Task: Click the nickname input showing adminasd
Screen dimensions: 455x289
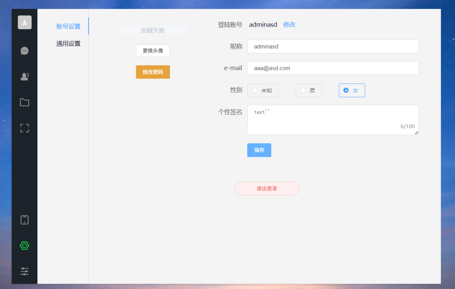Action: 333,46
